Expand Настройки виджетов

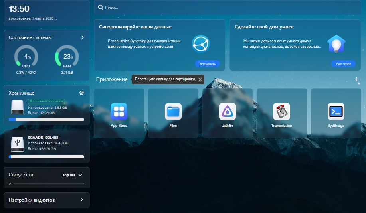point(82,200)
